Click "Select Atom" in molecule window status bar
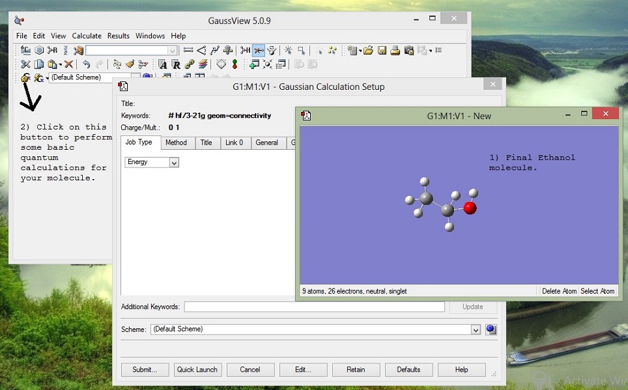The width and height of the screenshot is (628, 390). [x=597, y=291]
